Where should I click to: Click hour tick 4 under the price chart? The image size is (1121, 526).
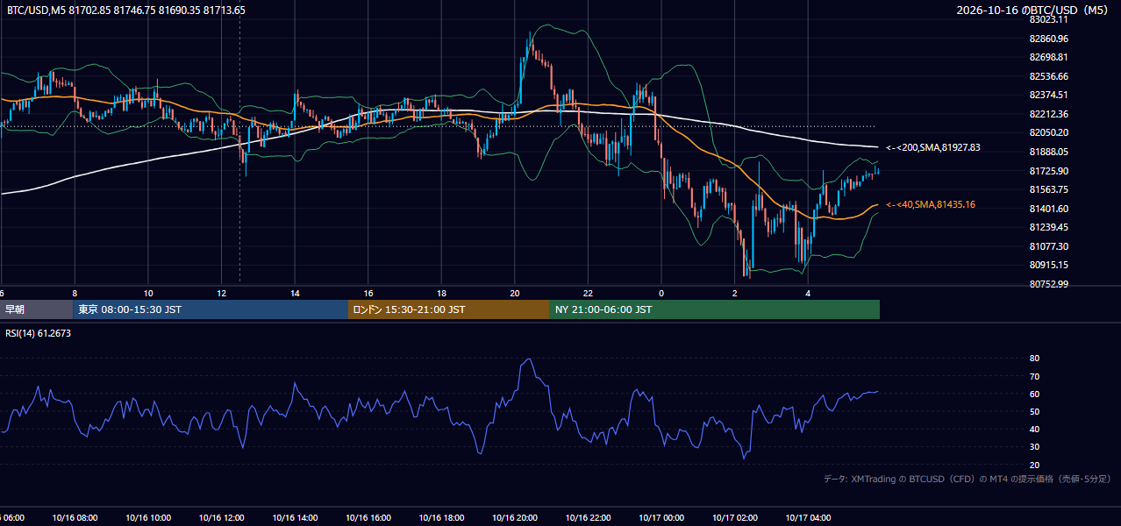808,293
